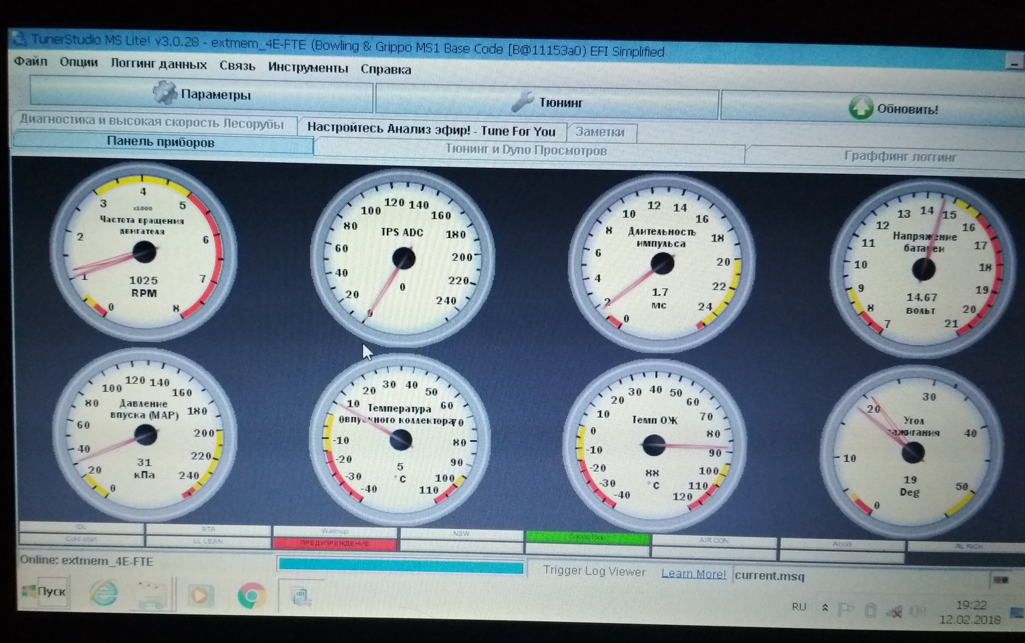
Task: Click the wrench icon on Тюнинг
Action: click(522, 101)
